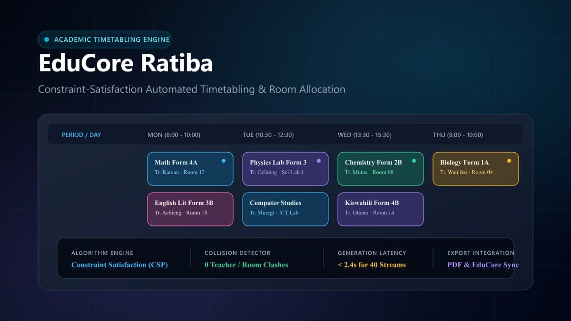Click the Constraint Satisfaction (CSP) value
Viewport: 571px width, 321px height.
point(119,265)
